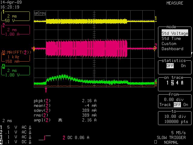This screenshot has width=193, height=145.
Task: Select trace 1 for measurement
Action: pyautogui.click(x=167, y=83)
